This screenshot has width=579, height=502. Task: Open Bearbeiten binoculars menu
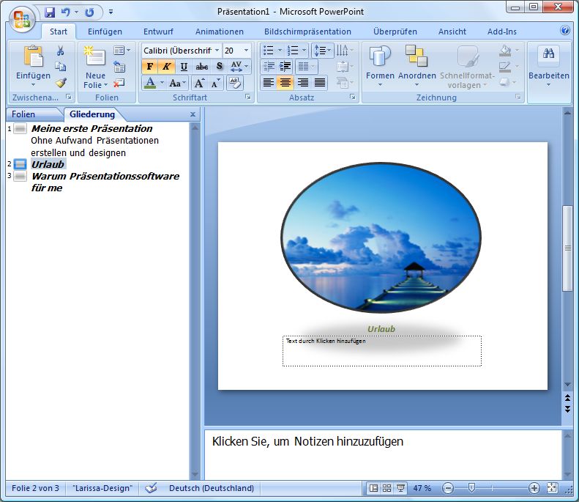(549, 67)
